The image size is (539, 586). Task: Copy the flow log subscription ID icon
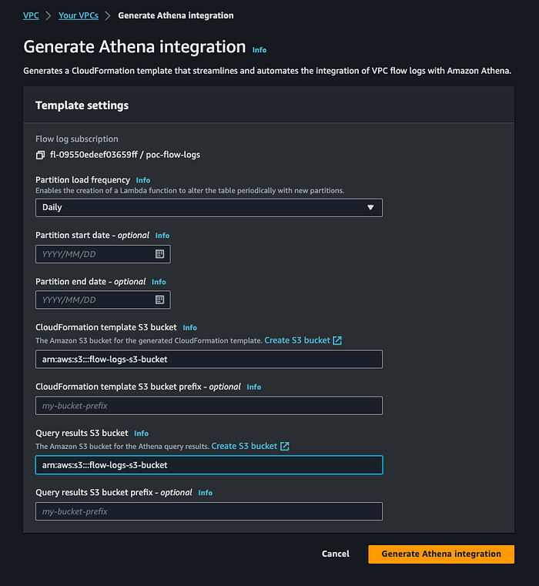point(40,155)
